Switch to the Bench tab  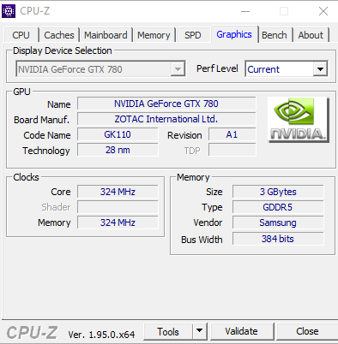tap(275, 35)
